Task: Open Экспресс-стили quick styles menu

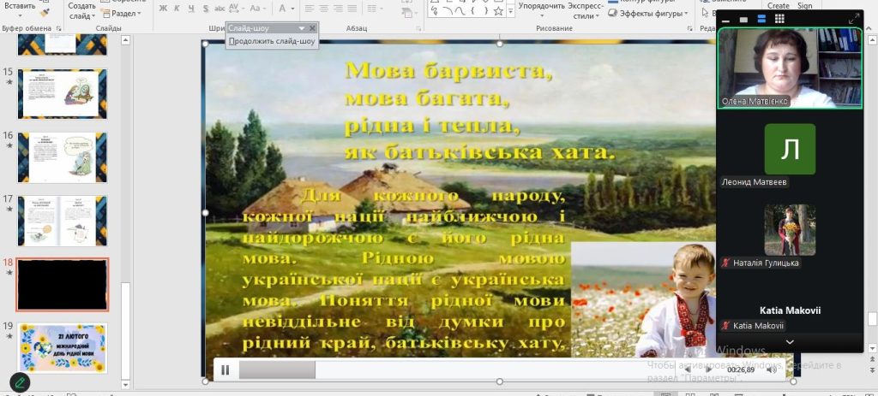Action: (586, 10)
